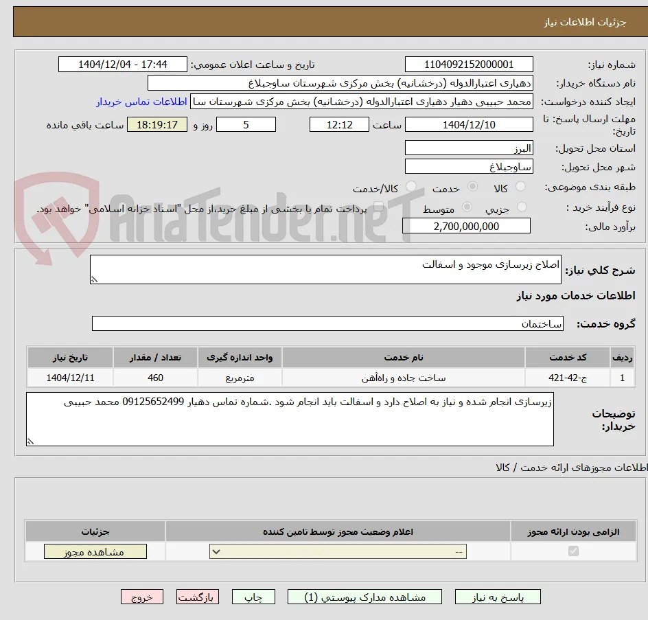Click the پاسخ به نیاز button
The image size is (648, 620).
pos(498,597)
